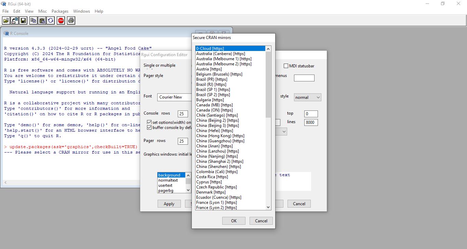Select the Australia (Canberra) [https] mirror

(230, 54)
